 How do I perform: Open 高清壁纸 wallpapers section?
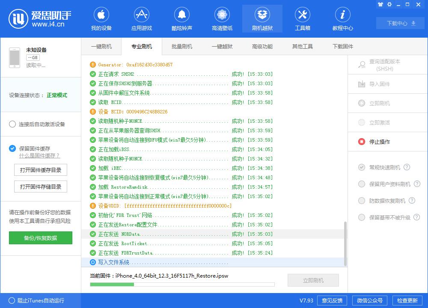pyautogui.click(x=222, y=19)
